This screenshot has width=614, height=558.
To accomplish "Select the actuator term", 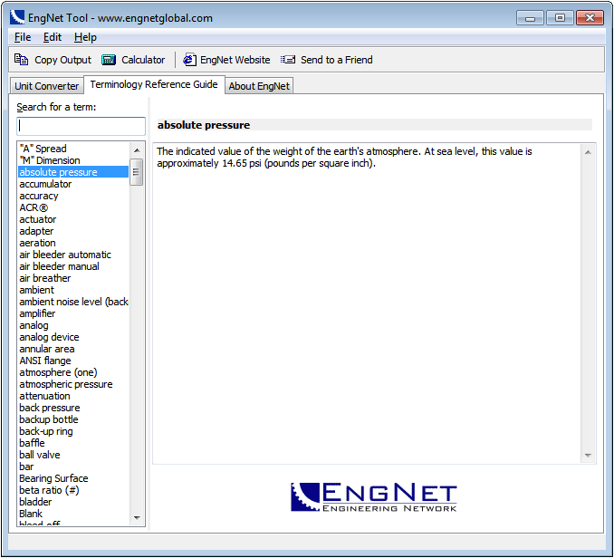I will pos(73,219).
